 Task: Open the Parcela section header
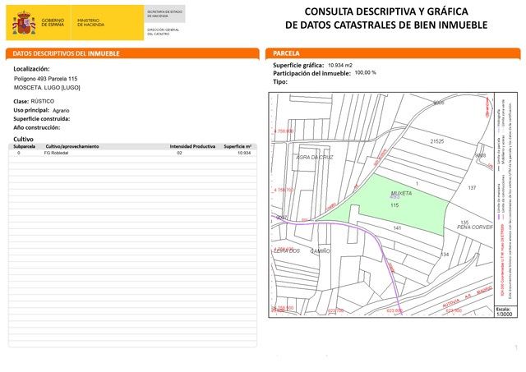[x=287, y=53]
